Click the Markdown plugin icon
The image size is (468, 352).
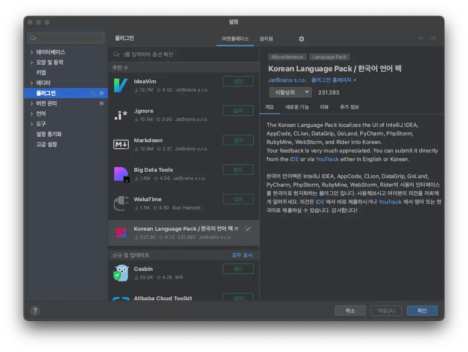pos(121,144)
